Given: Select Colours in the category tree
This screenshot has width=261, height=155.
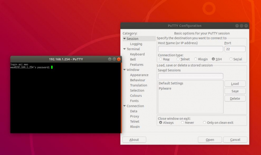Looking at the screenshot, I should point(136,96).
